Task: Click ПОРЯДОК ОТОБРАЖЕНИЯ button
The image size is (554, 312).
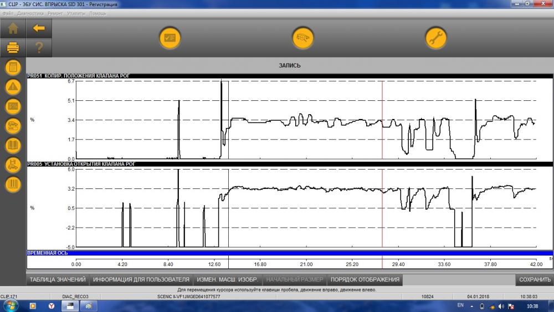Action: pos(365,279)
